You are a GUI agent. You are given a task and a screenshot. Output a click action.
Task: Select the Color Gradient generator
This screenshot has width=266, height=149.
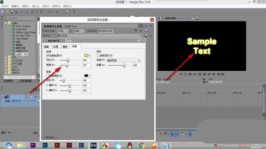[x=23, y=26]
